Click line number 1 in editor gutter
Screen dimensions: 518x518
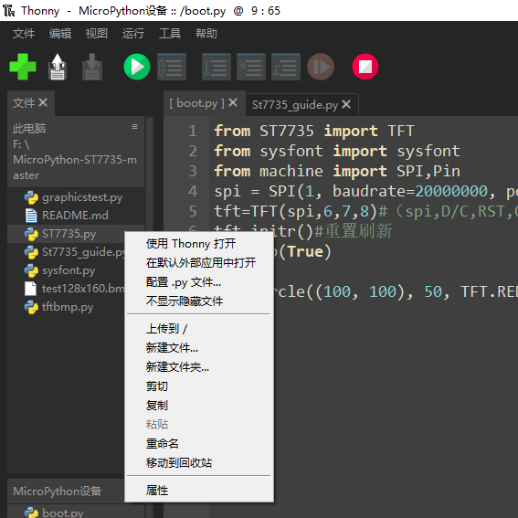coord(193,132)
